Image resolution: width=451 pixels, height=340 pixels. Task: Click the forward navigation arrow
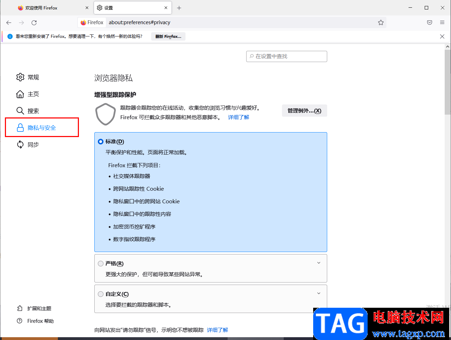click(21, 22)
